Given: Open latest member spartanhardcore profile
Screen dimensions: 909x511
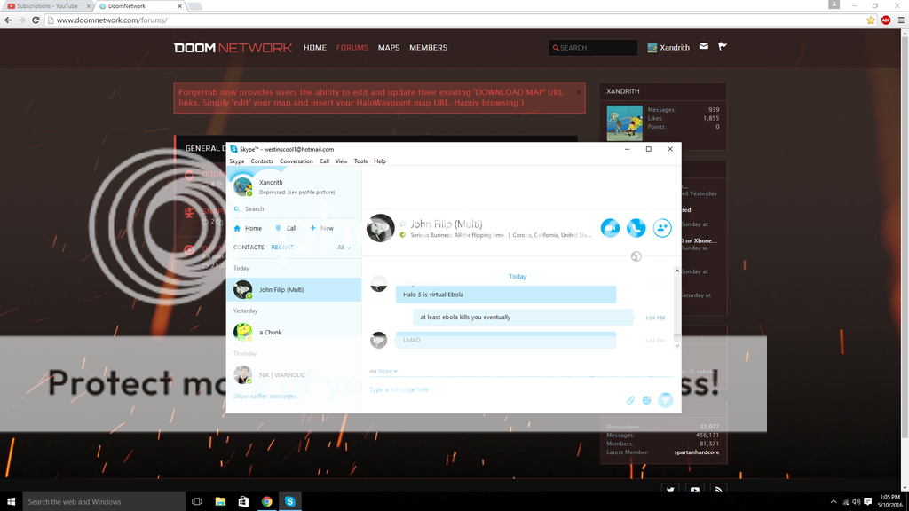Looking at the screenshot, I should [x=696, y=452].
